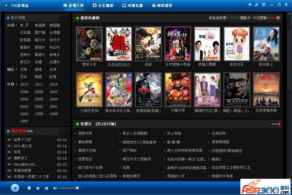Open 香港奸杀奇案 link
292x195 pixels.
(222, 176)
